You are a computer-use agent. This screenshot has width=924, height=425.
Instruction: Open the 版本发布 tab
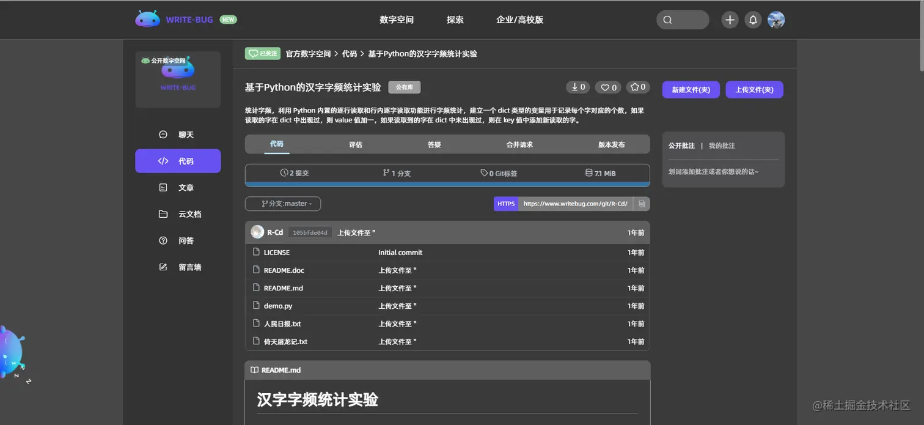pyautogui.click(x=610, y=144)
